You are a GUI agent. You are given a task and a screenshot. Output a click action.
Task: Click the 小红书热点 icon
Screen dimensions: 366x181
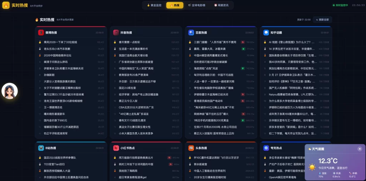(116, 148)
